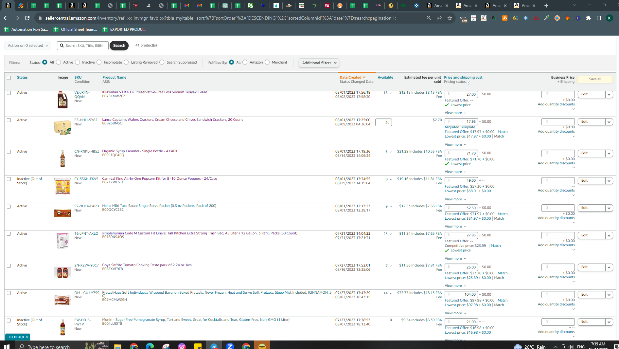
Task: Open the Chrome profile avatar K
Action: tap(609, 18)
